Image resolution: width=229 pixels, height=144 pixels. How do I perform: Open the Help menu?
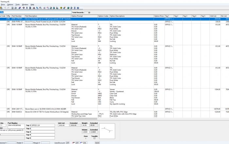pos(32,5)
